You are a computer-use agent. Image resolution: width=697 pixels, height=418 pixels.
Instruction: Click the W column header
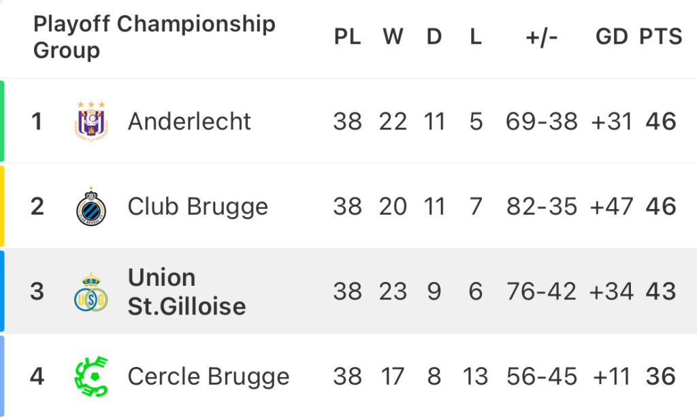393,37
